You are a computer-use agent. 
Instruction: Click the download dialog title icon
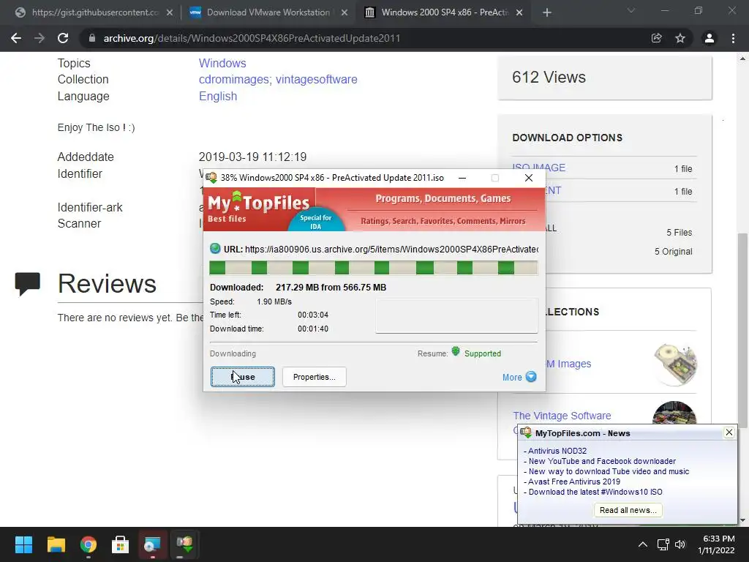(211, 178)
